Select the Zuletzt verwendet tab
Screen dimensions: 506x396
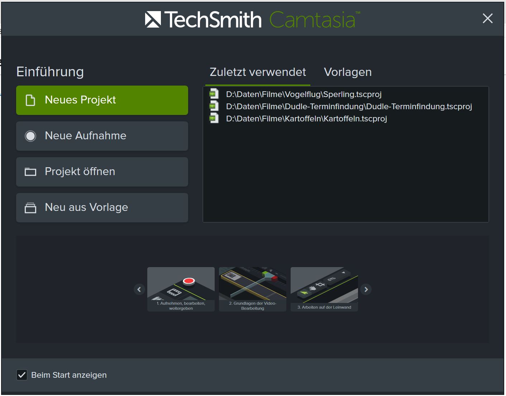point(258,72)
